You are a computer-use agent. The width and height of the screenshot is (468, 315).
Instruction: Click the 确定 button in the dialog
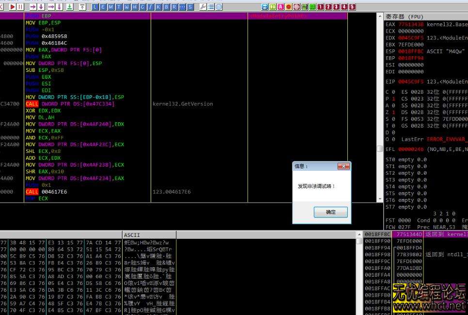(330, 212)
